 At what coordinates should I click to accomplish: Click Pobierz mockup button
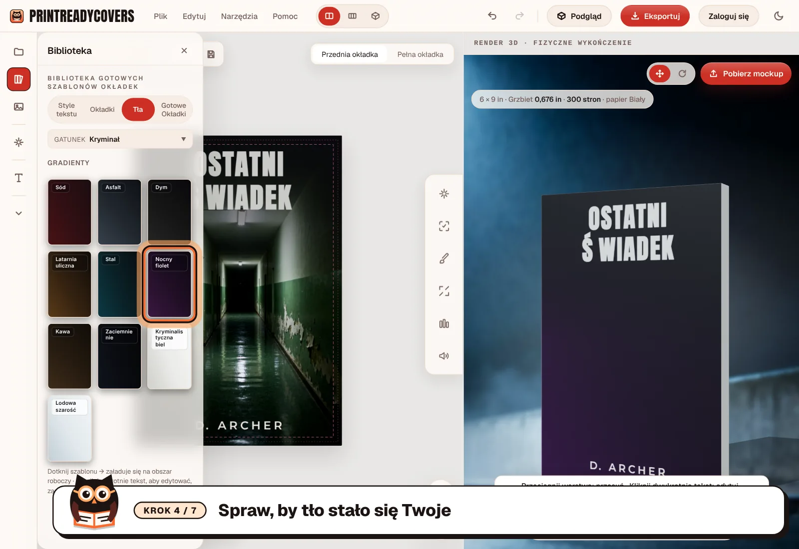[x=746, y=74]
